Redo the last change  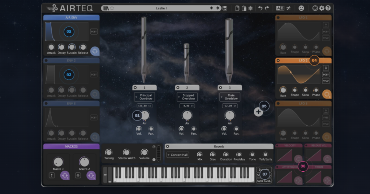(x=267, y=8)
